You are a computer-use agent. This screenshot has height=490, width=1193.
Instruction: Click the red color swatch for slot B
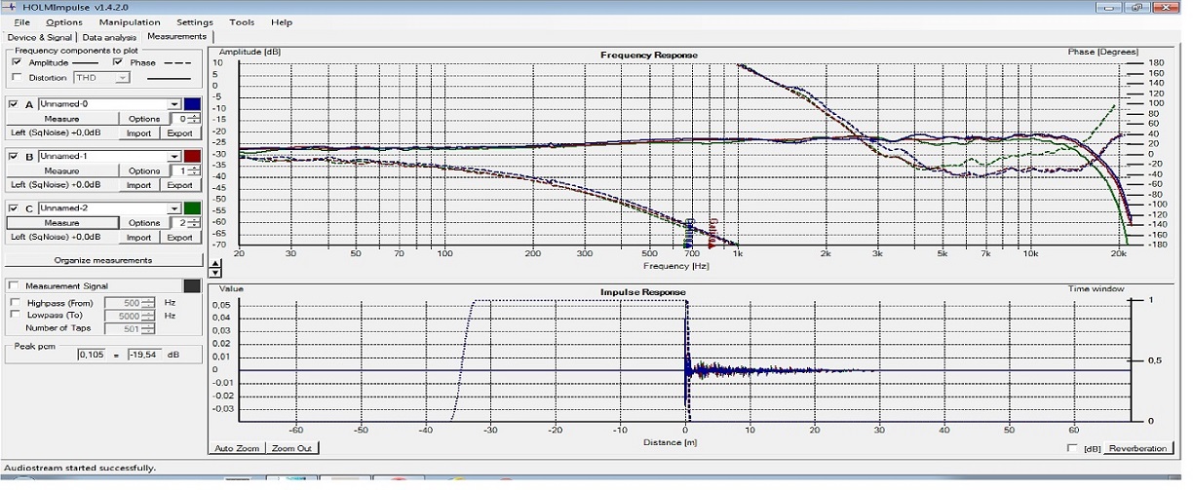(x=193, y=156)
